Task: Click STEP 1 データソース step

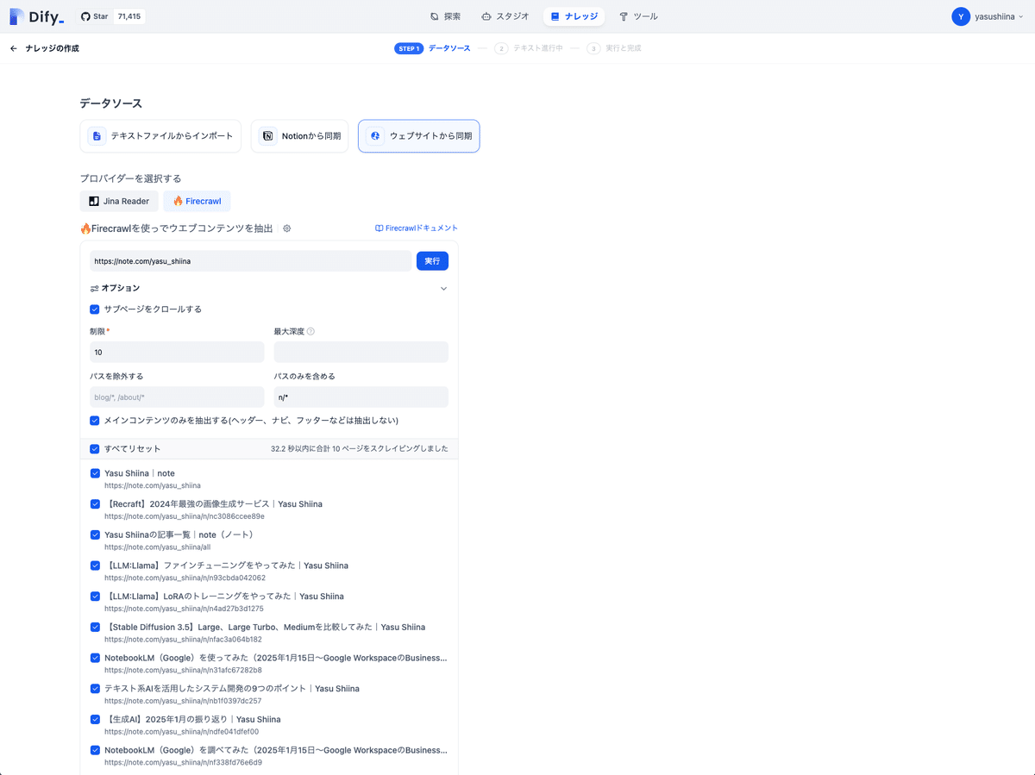Action: click(x=433, y=48)
